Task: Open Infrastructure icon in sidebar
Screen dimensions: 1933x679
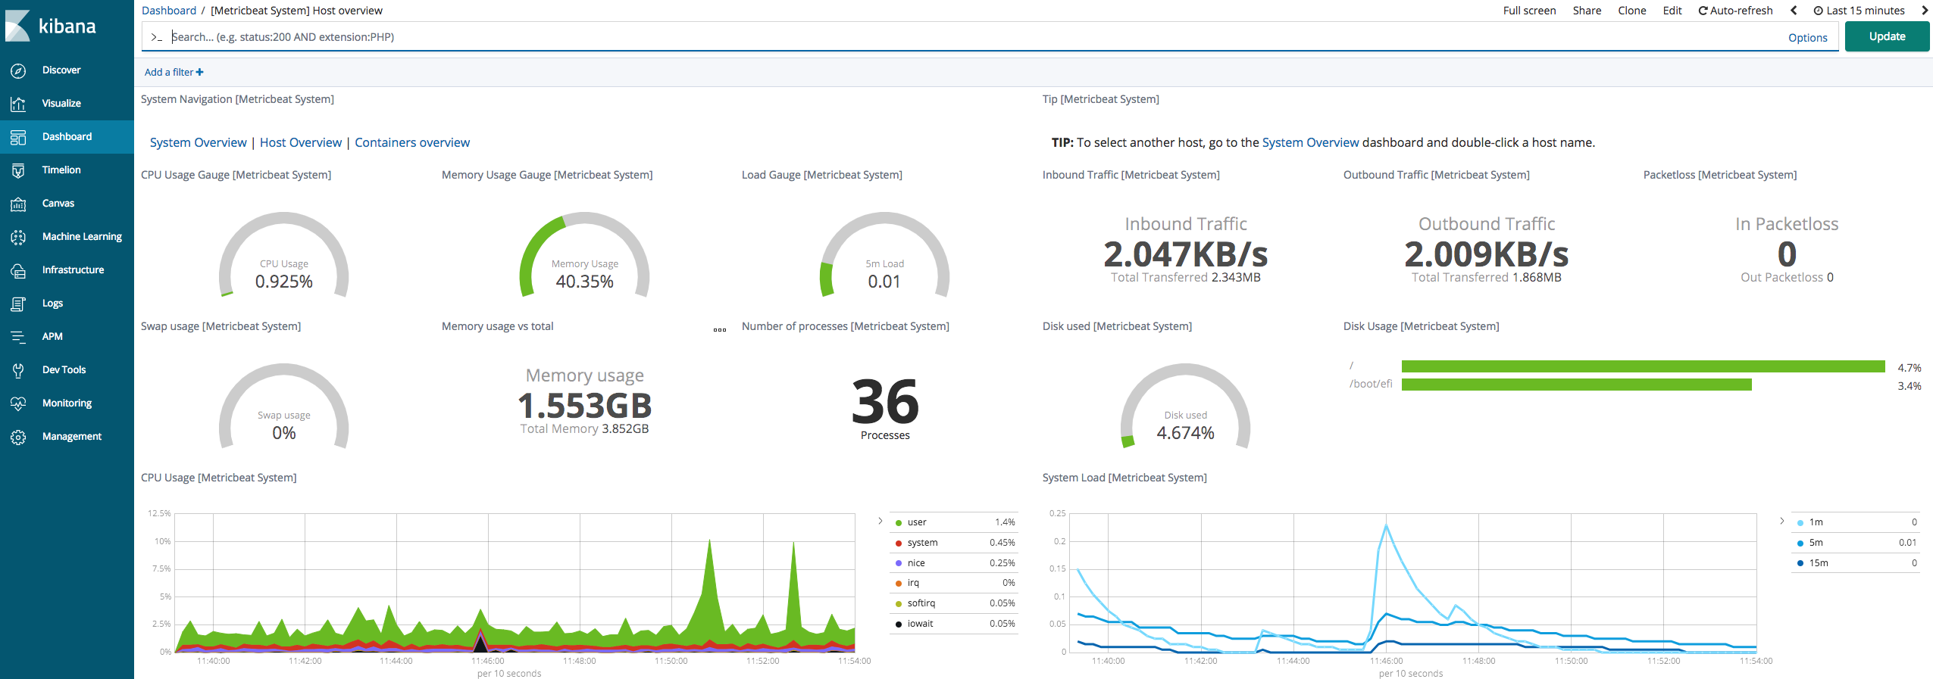Action: point(18,270)
